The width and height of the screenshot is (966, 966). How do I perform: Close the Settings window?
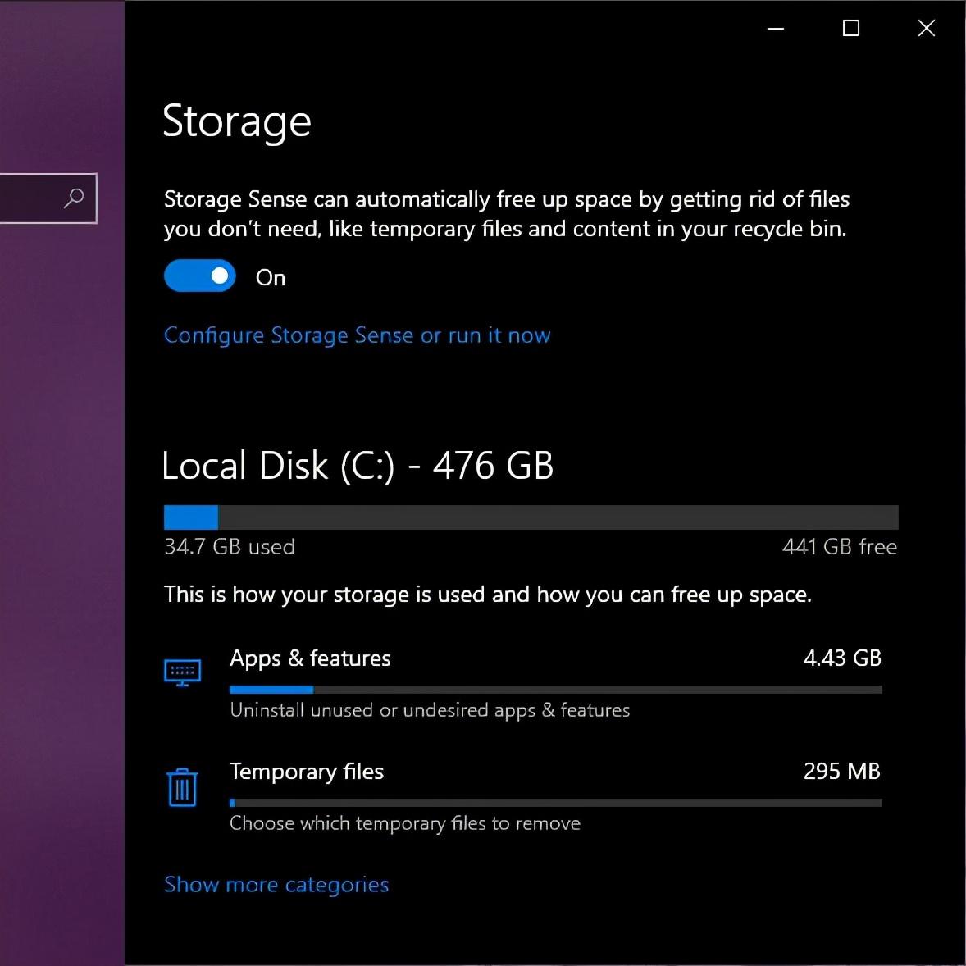(x=926, y=28)
